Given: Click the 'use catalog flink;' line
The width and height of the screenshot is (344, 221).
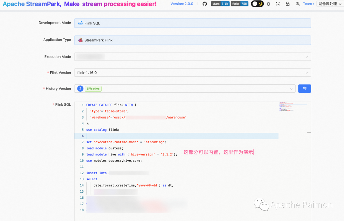Looking at the screenshot, I should point(103,130).
